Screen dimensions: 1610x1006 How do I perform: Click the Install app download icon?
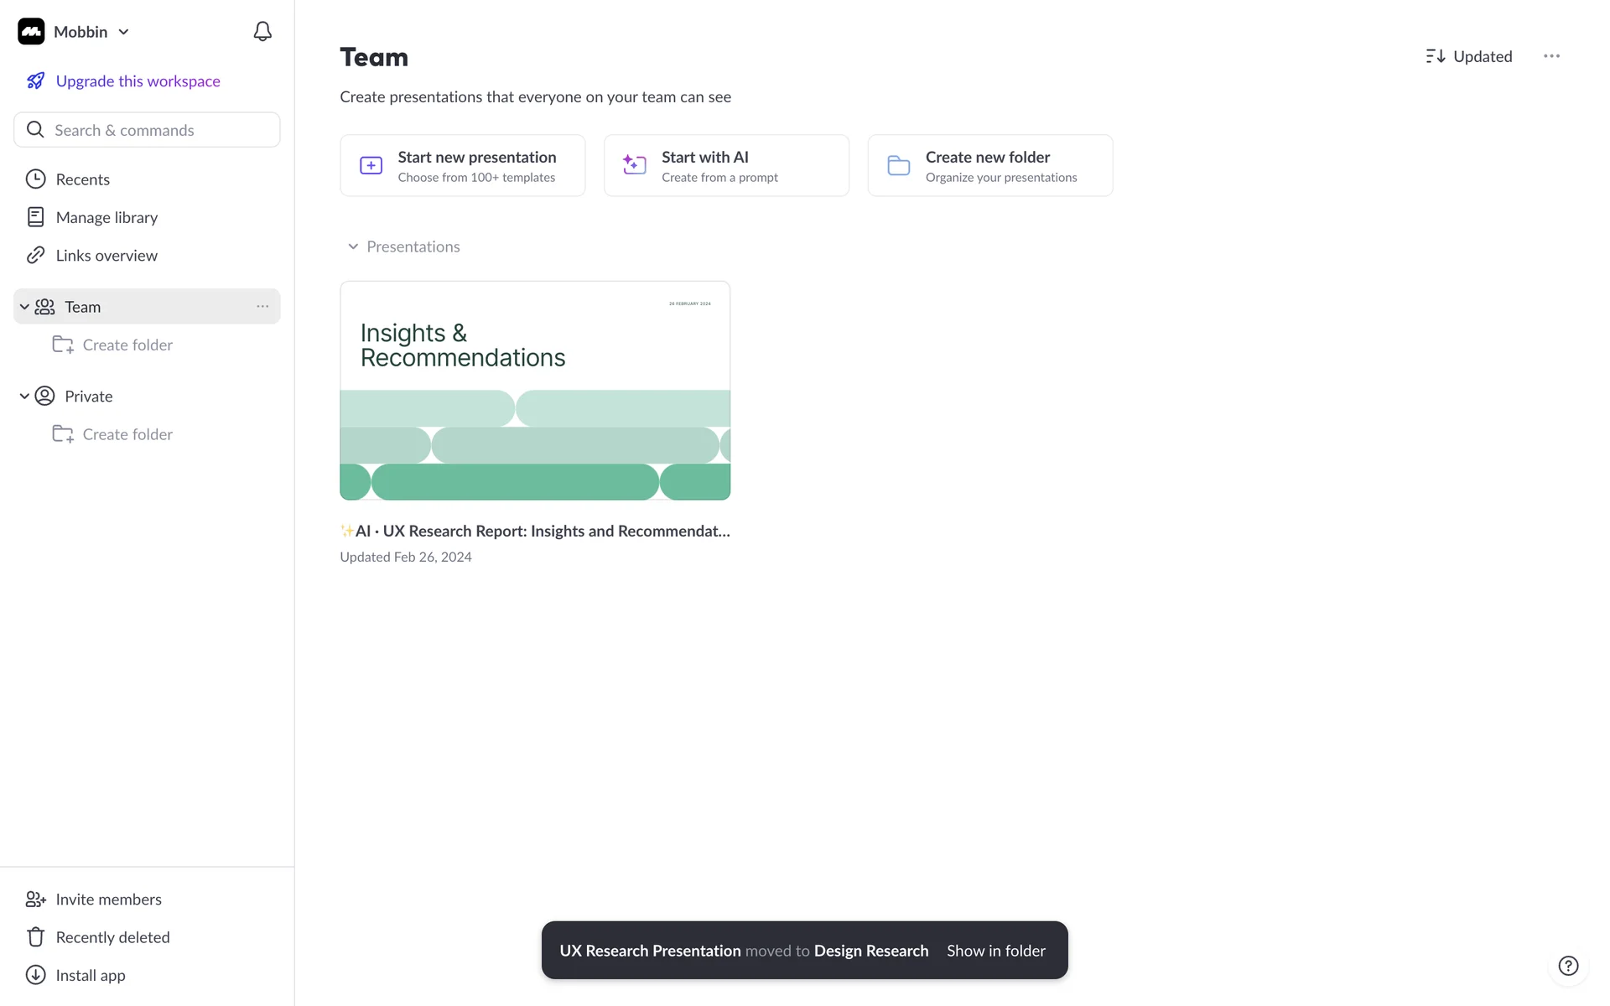[x=35, y=975]
